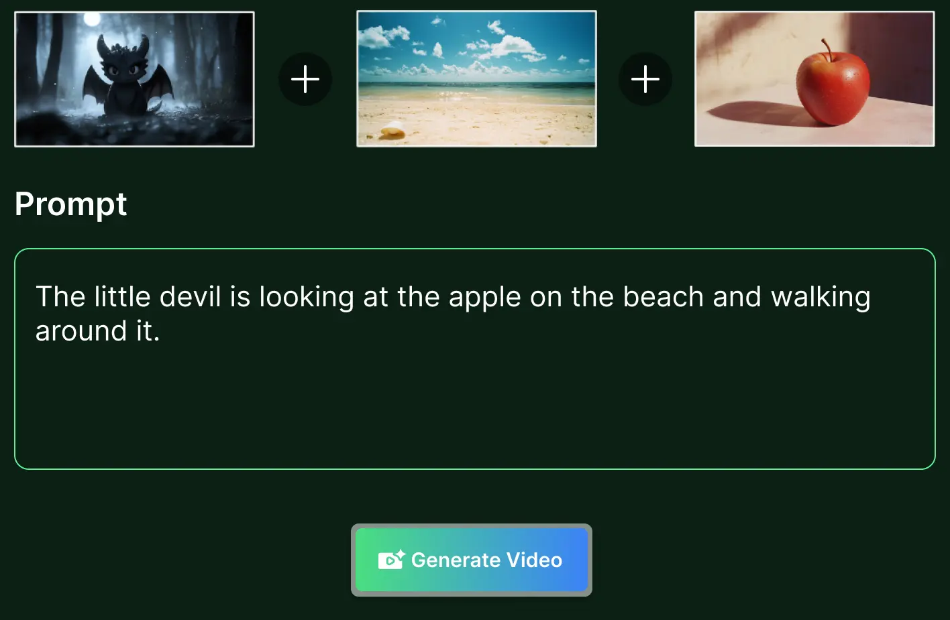Click the text "around it." on the second line
Image resolution: width=950 pixels, height=620 pixels.
97,331
